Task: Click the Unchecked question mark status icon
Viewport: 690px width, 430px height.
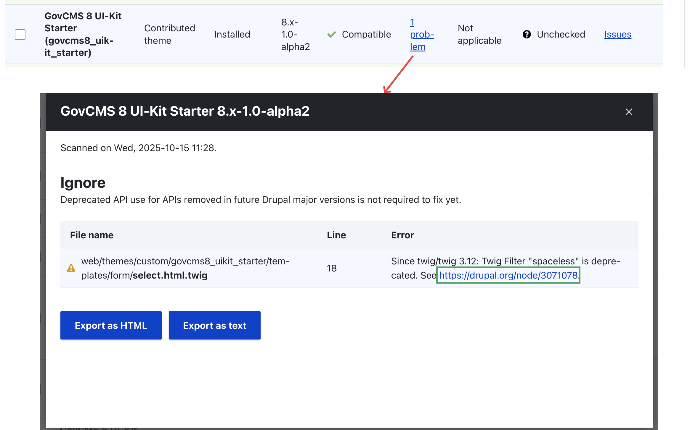Action: [527, 34]
